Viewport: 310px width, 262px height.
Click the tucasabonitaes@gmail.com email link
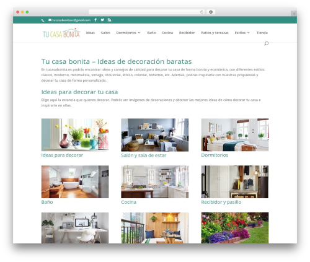71,20
